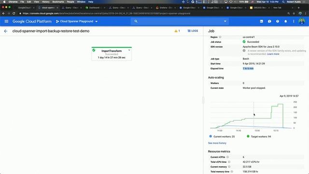This screenshot has height=174, width=309.
Task: Open the Google Cloud navigation hamburger menu
Action: pyautogui.click(x=6, y=21)
